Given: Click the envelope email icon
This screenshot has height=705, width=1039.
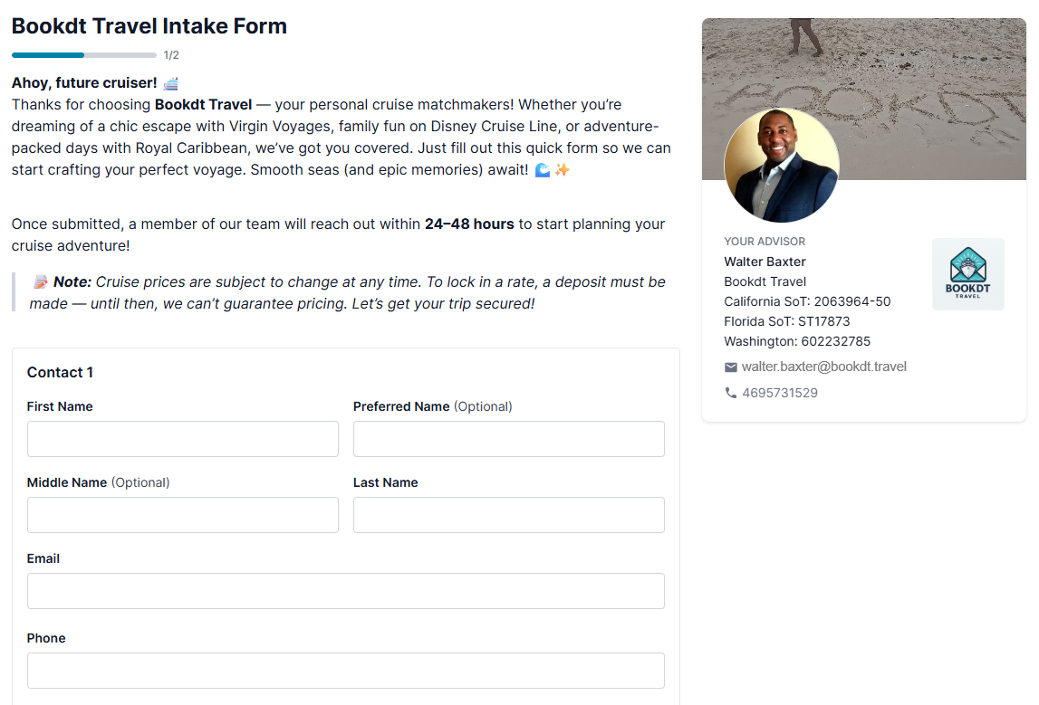Looking at the screenshot, I should tap(730, 367).
